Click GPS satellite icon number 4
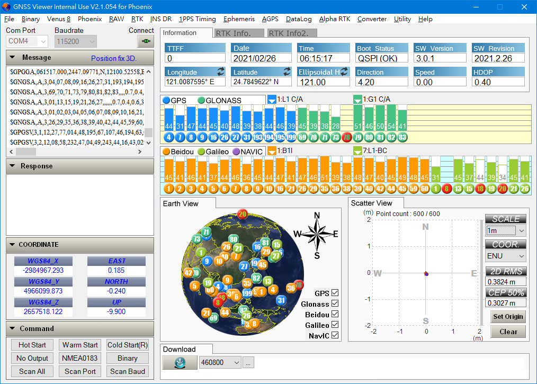The height and width of the screenshot is (384, 537). (x=168, y=137)
